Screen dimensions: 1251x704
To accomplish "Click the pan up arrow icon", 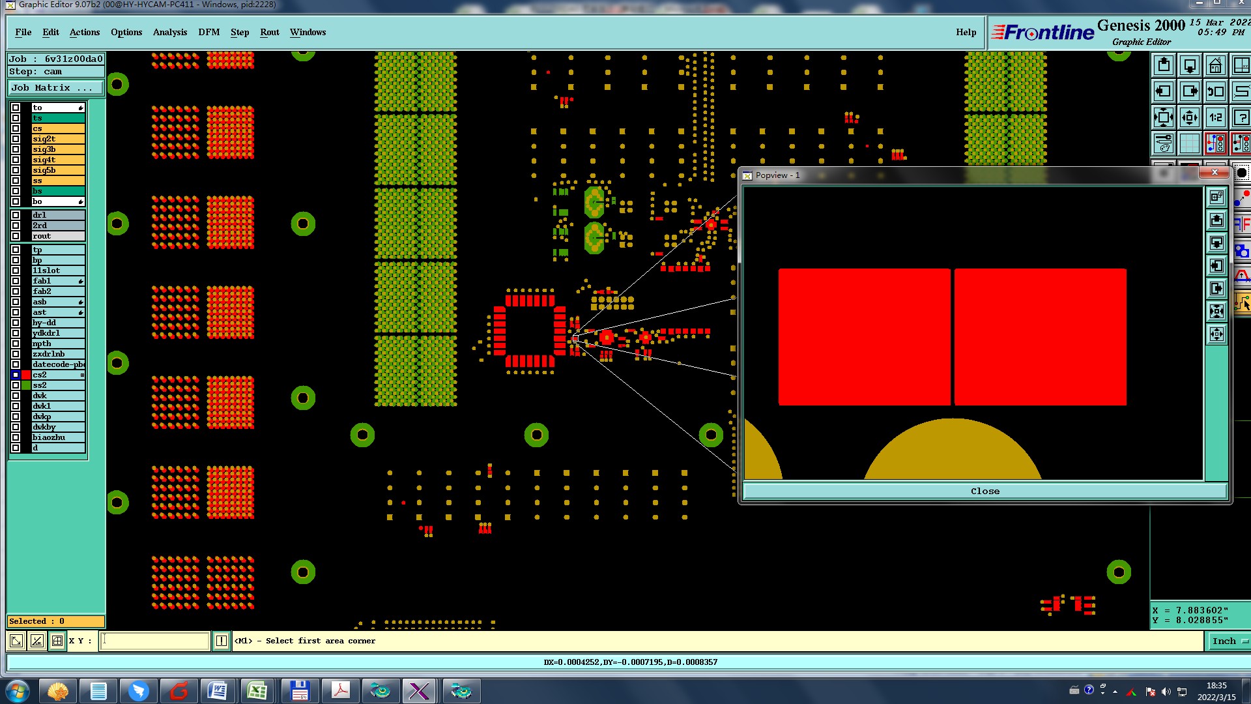I will 1164,66.
